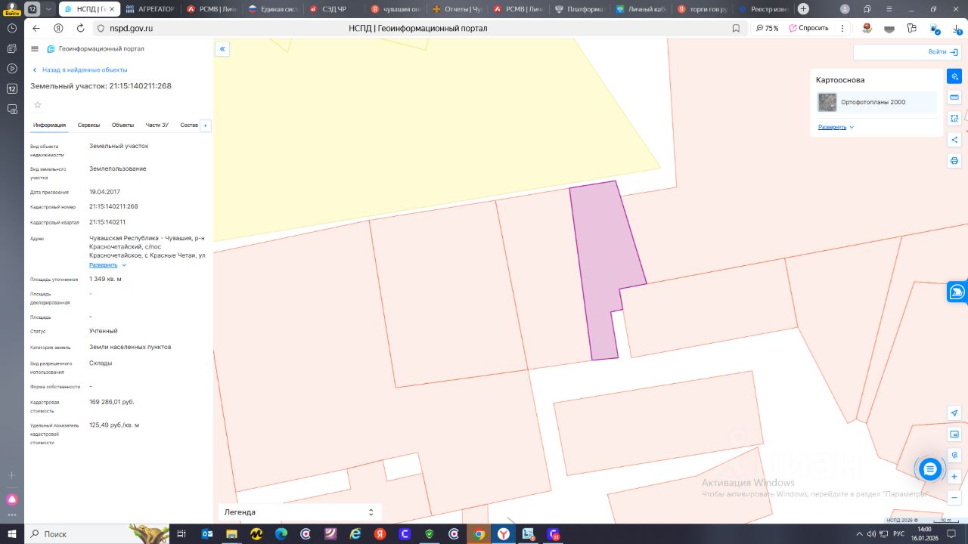
Task: Open the taskbar clock showing 14:00
Action: (923, 533)
